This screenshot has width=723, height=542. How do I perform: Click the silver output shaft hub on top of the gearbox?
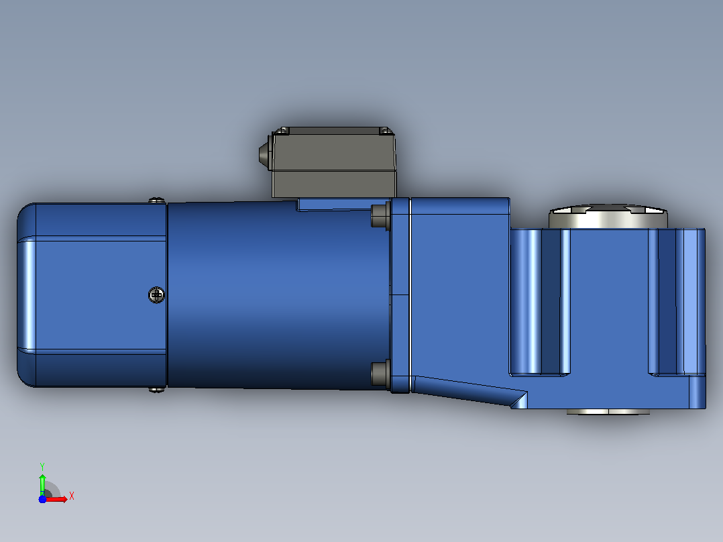tap(608, 217)
